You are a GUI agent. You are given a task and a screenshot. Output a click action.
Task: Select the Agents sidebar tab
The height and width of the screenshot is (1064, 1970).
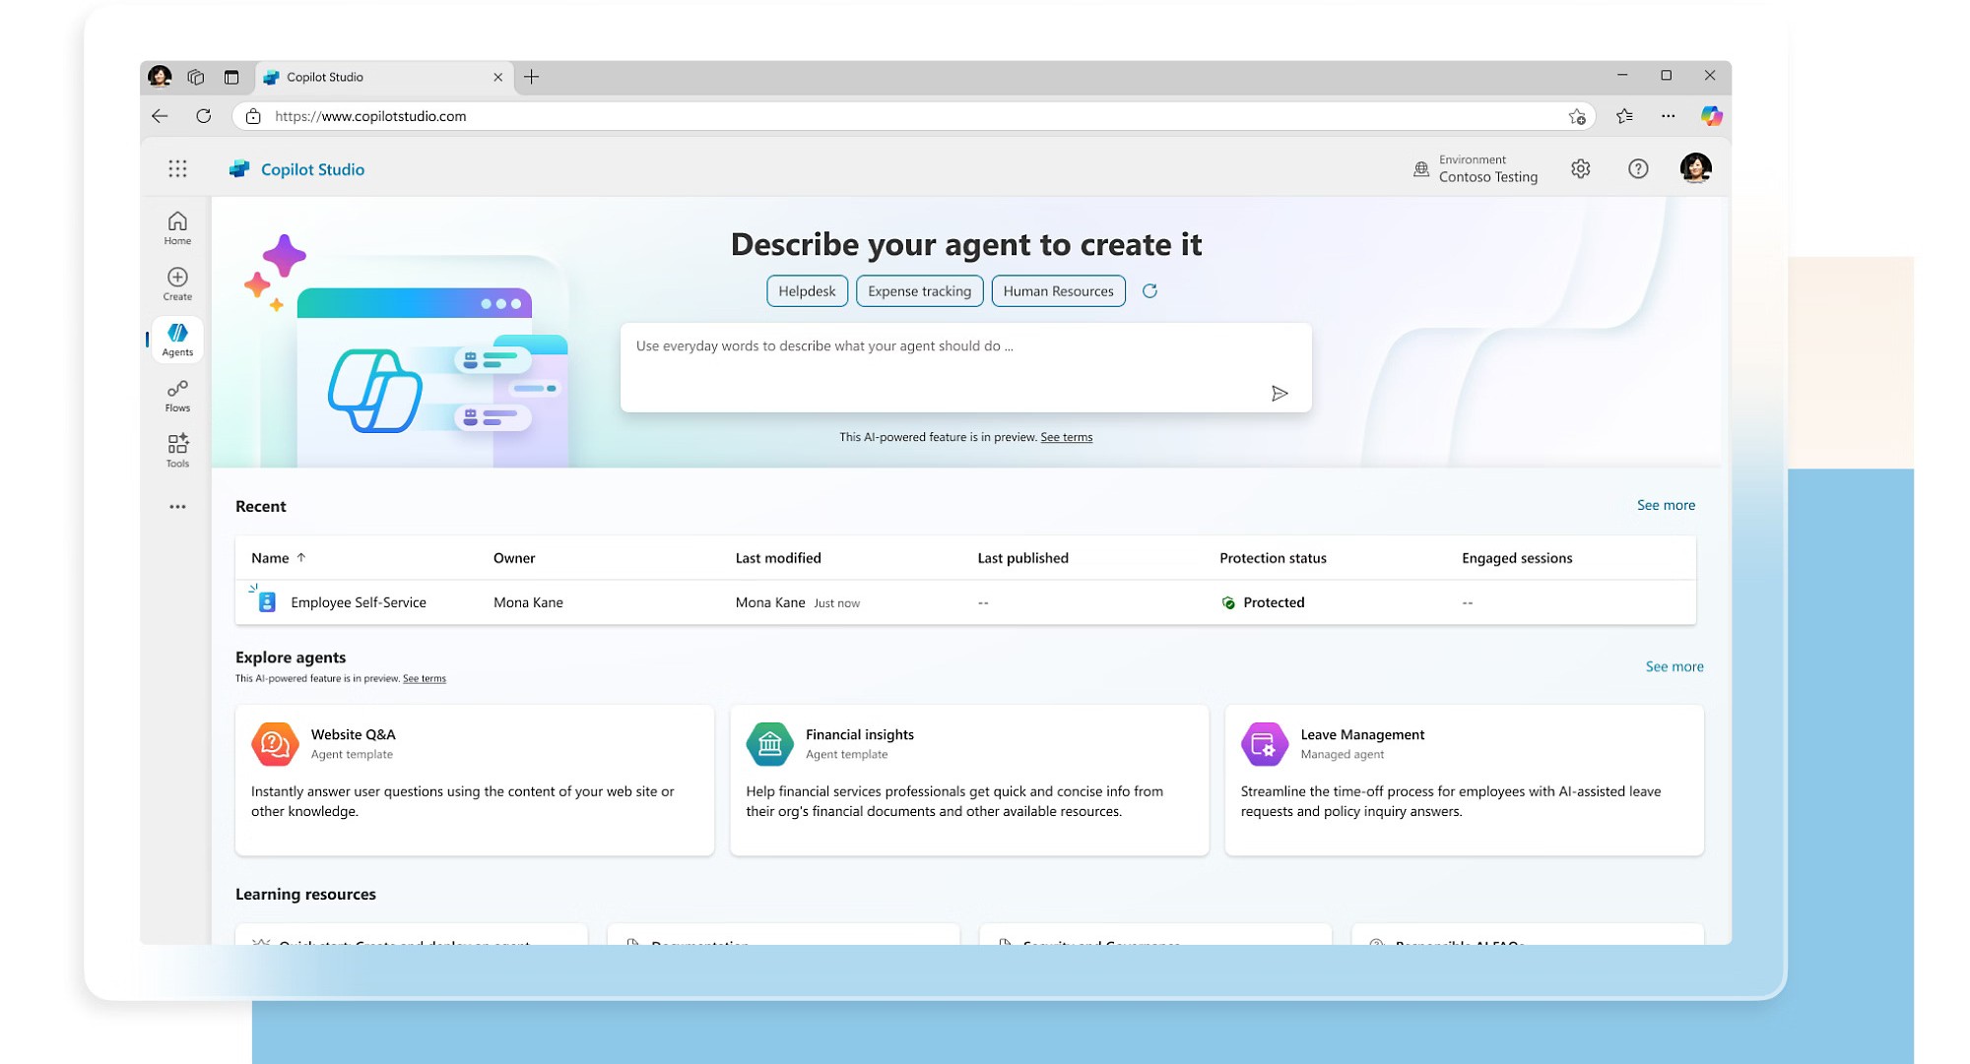tap(177, 340)
